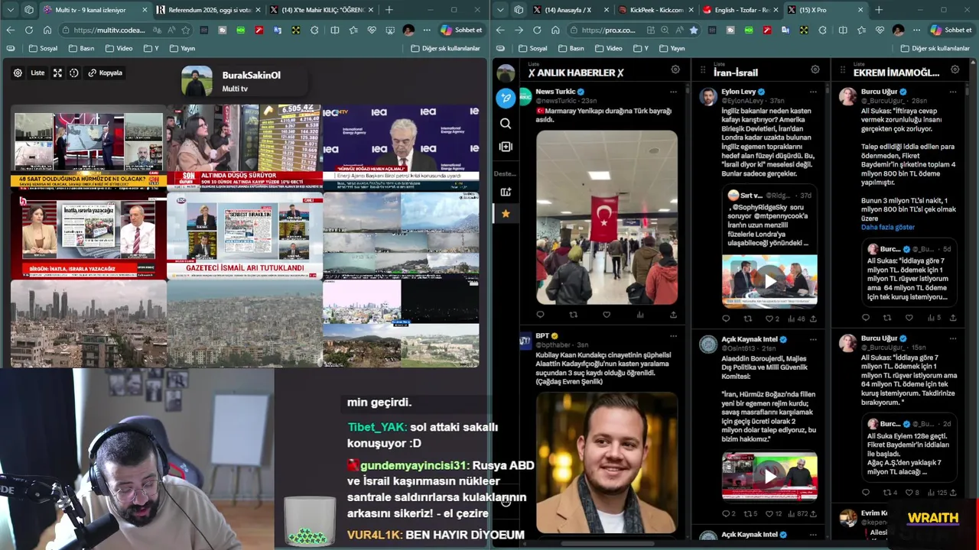Refresh the Multi tv page

click(x=29, y=30)
